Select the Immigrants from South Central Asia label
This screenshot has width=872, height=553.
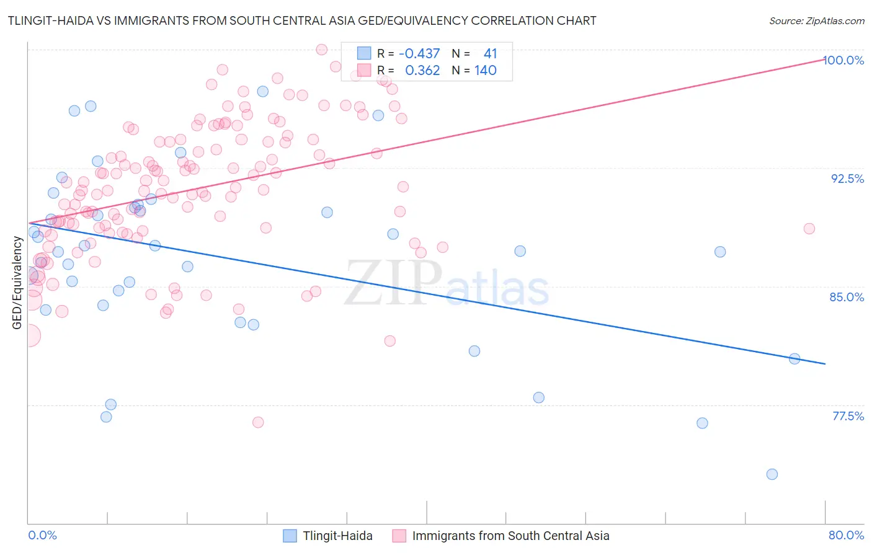point(511,536)
